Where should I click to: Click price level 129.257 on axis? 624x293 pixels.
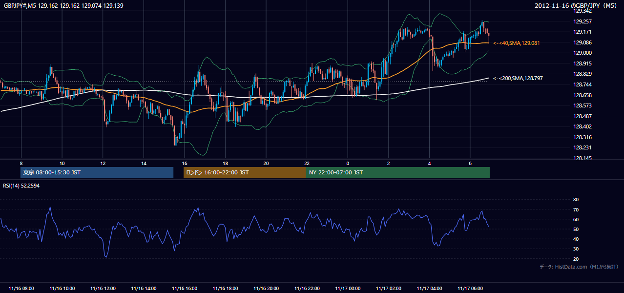[583, 21]
